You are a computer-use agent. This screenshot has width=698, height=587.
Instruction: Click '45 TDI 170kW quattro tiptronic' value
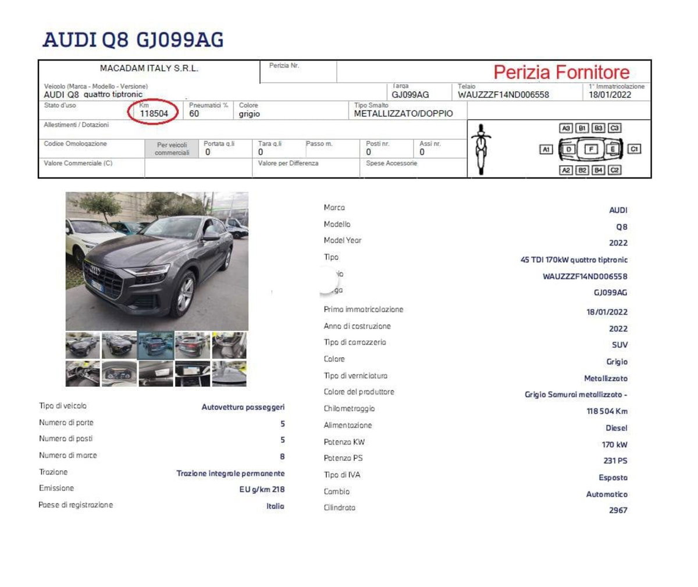click(x=574, y=260)
